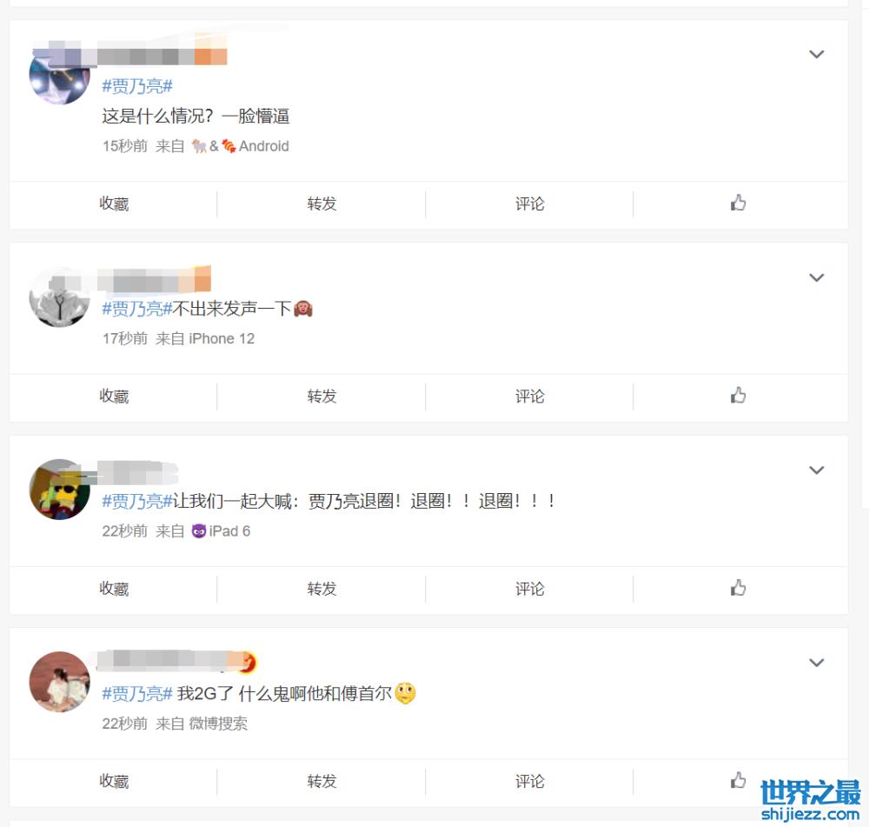Click 转发 on the iPhone 12 post

point(322,396)
